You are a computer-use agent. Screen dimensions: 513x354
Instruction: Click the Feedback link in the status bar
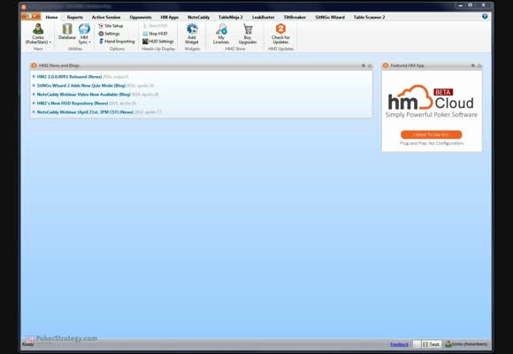[x=399, y=344]
